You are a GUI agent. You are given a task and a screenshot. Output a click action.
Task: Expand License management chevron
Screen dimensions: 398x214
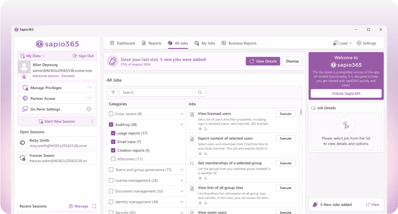pyautogui.click(x=182, y=180)
